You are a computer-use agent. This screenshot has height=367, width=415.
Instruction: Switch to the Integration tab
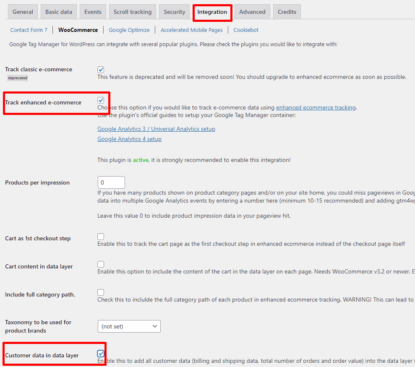point(212,12)
